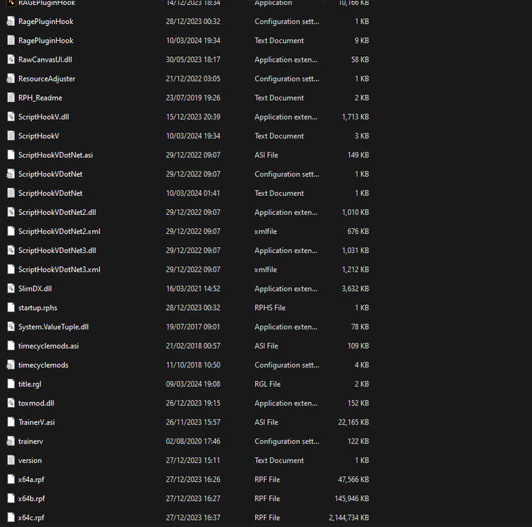Image resolution: width=532 pixels, height=527 pixels.
Task: Click the 2,144,734 KB size value
Action: pyautogui.click(x=349, y=518)
